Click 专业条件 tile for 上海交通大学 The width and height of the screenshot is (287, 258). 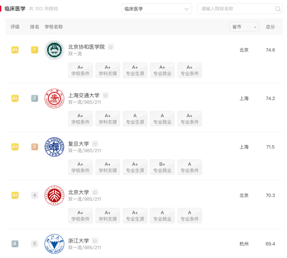point(190,119)
